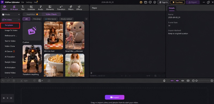Click the redo arrow in timeline toolbar
Image resolution: width=214 pixels, height=104 pixels.
point(9,81)
